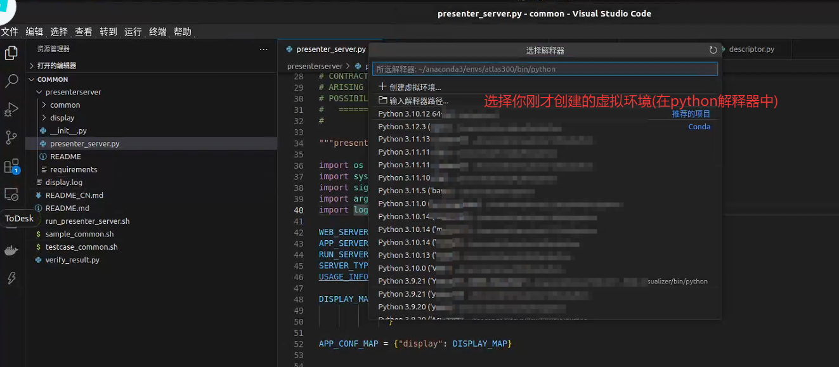Click Python file icon of __init__.py
This screenshot has height=367, width=839.
(x=43, y=131)
